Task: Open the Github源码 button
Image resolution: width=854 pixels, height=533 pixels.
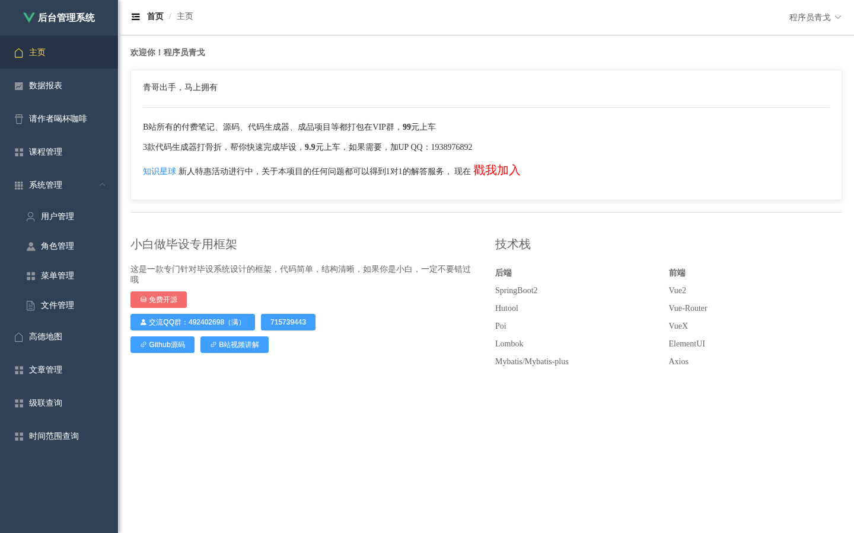Action: [x=162, y=345]
